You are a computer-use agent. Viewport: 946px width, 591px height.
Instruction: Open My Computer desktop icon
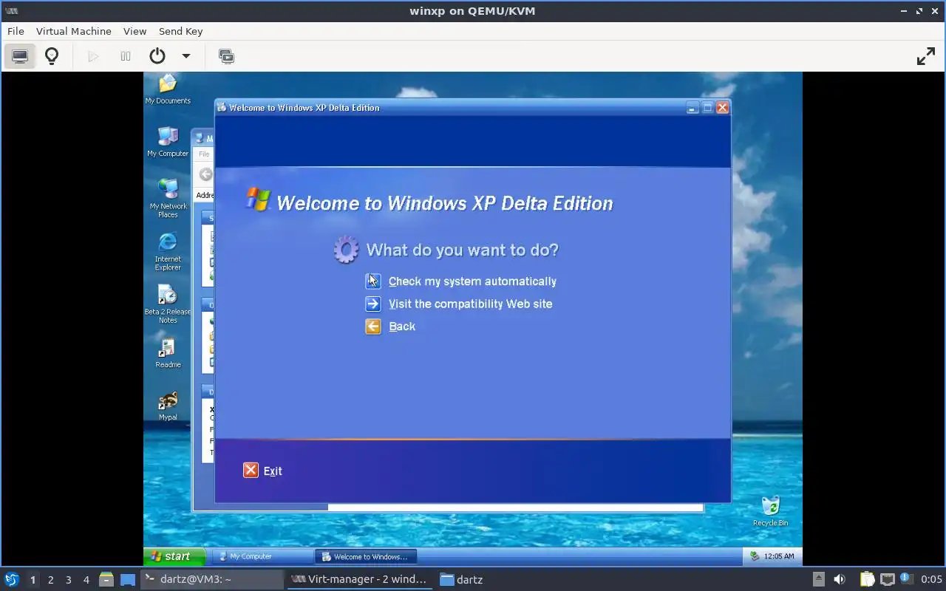click(168, 141)
